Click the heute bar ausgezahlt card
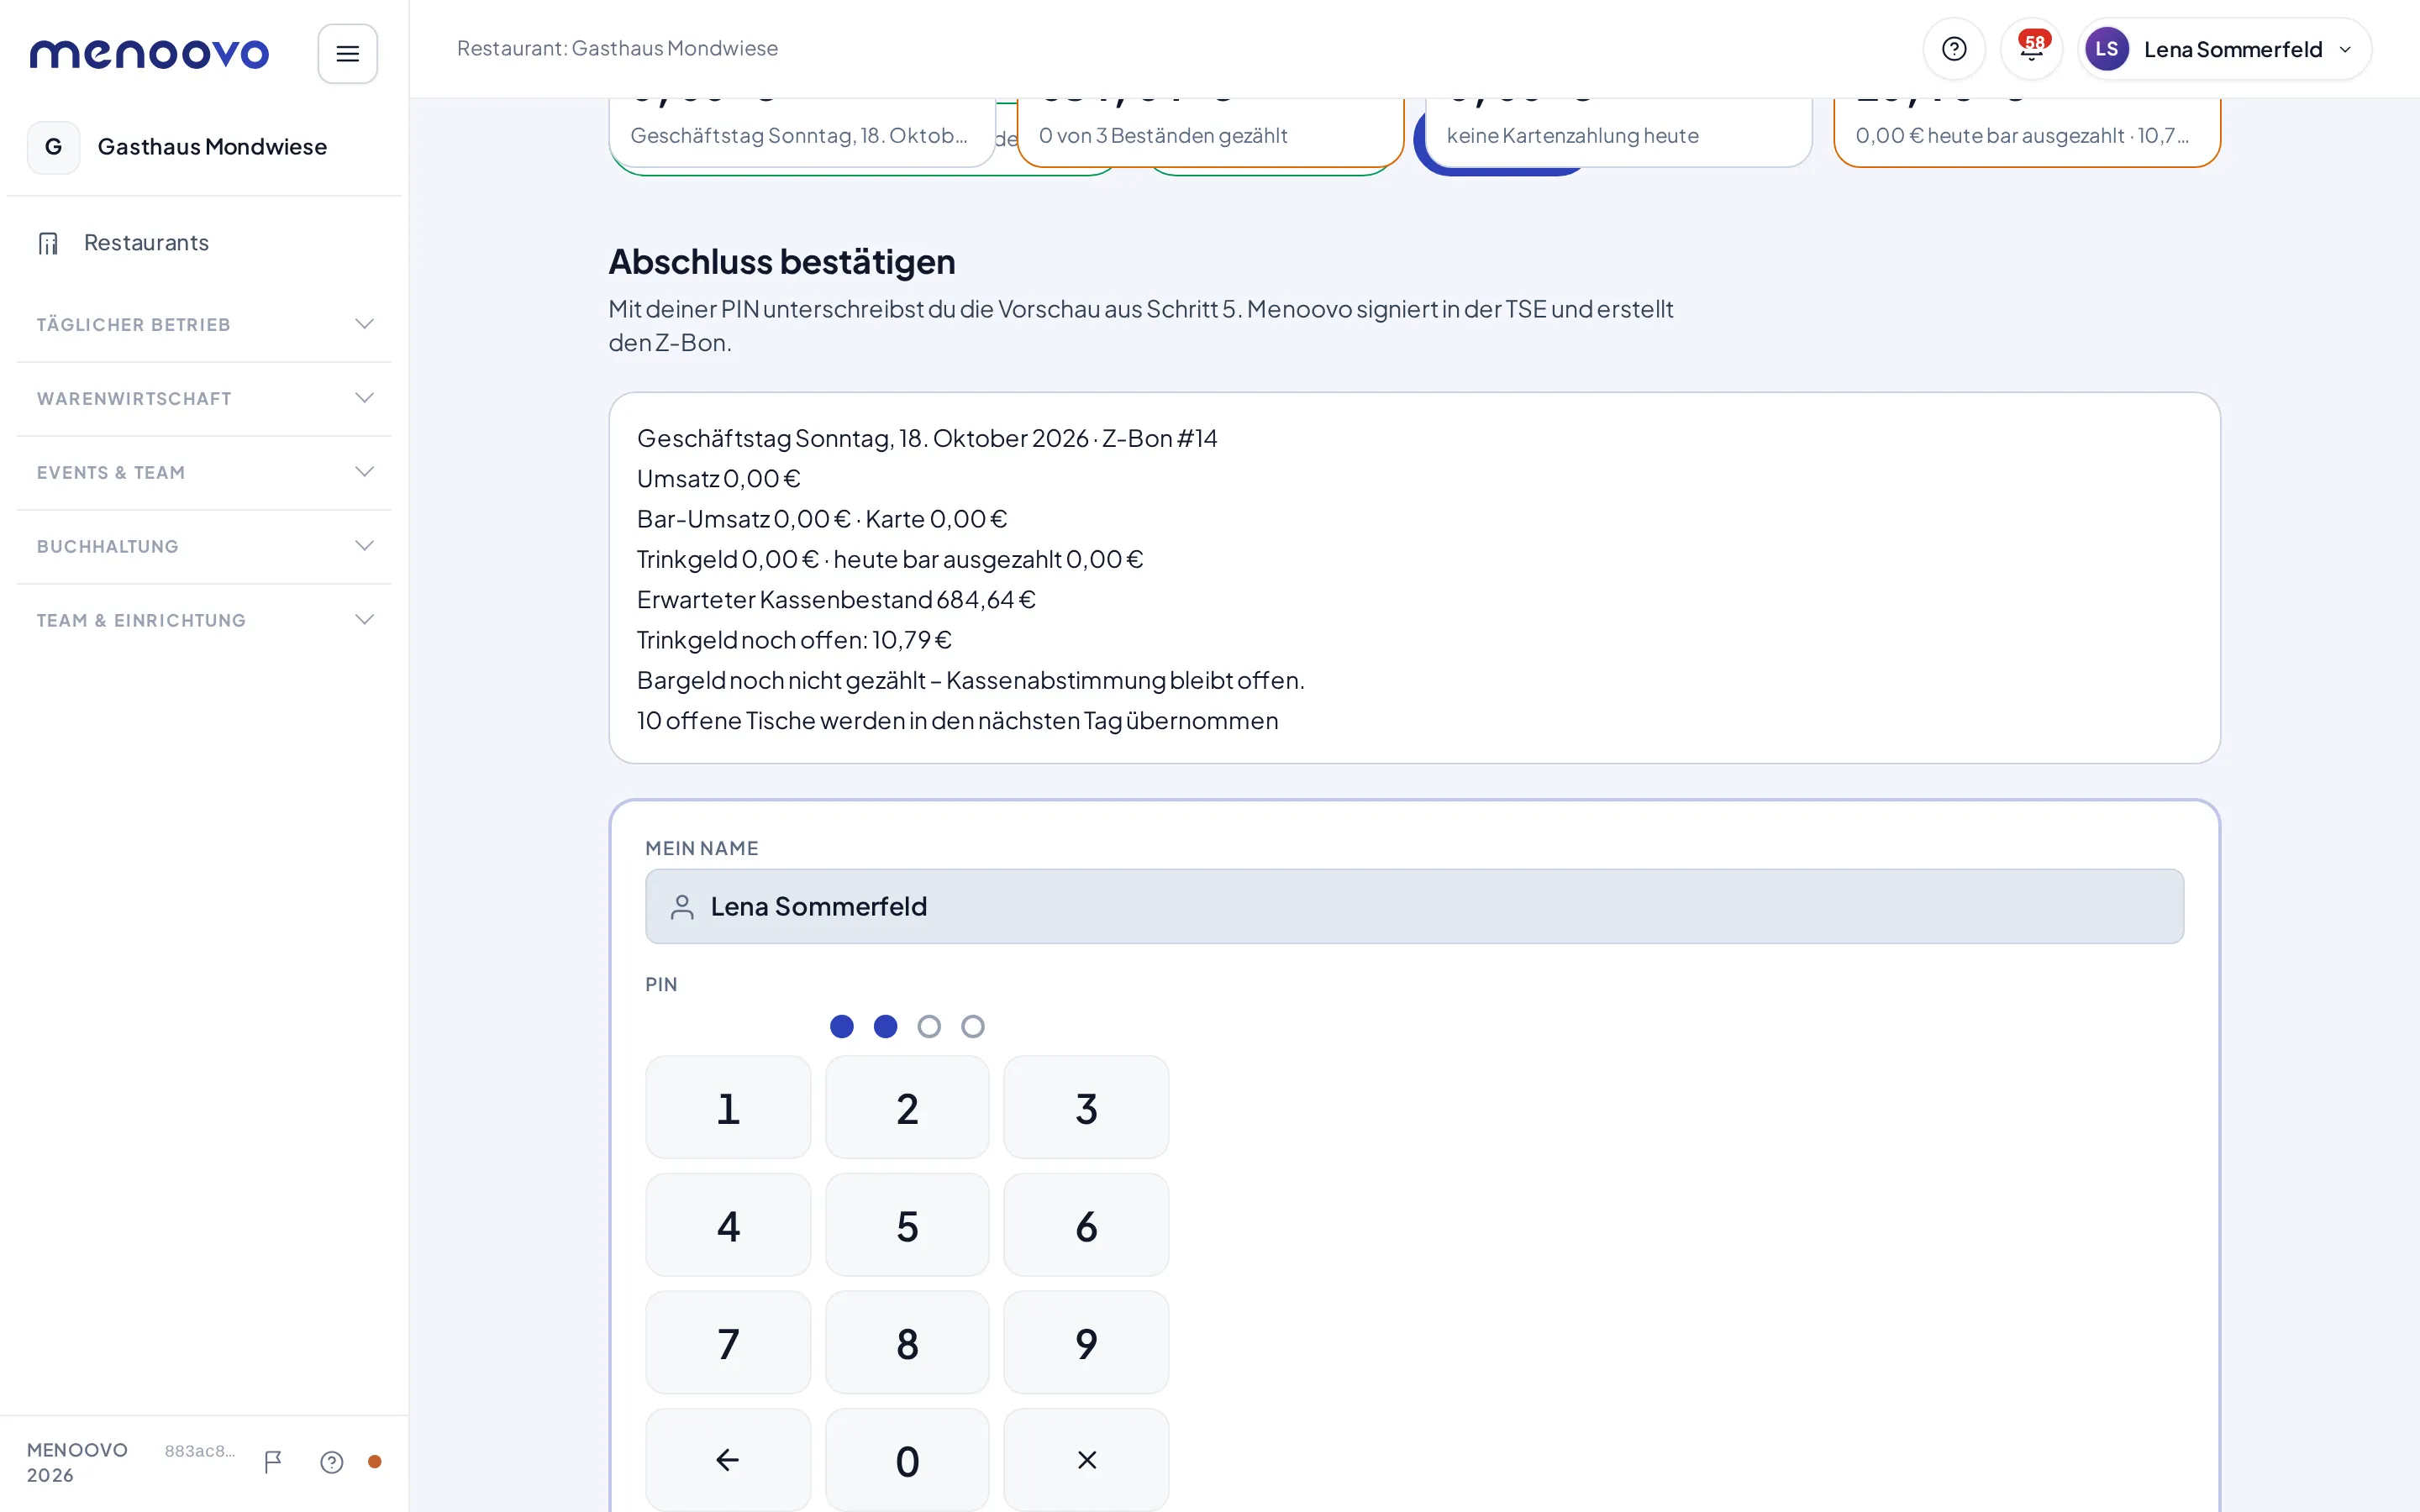 pyautogui.click(x=2027, y=133)
